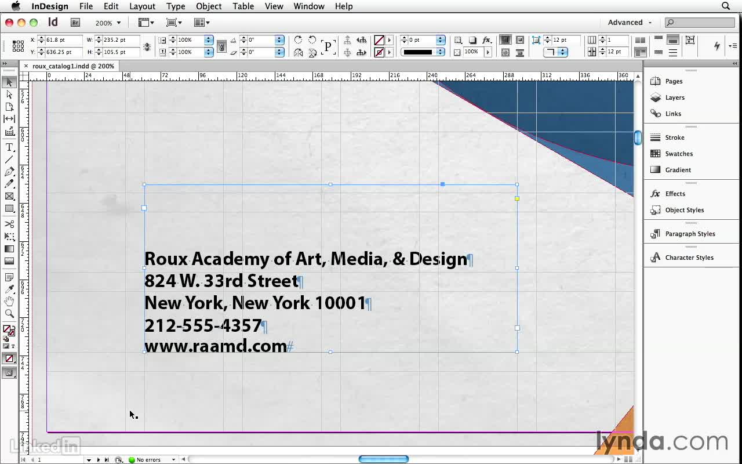Open the corner shape dropdown
The width and height of the screenshot is (742, 464).
click(555, 52)
